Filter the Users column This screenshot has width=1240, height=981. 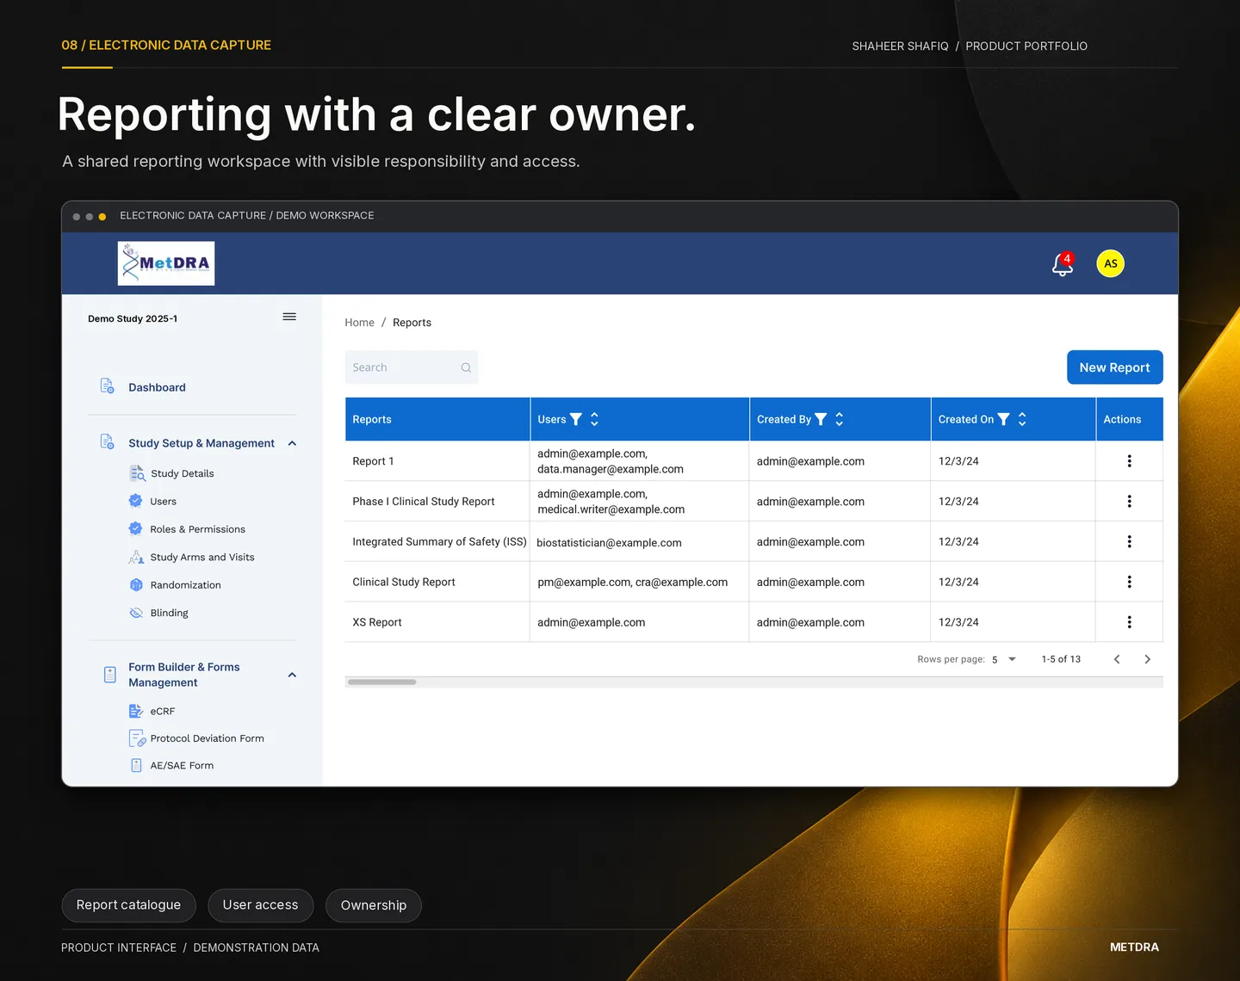point(576,419)
